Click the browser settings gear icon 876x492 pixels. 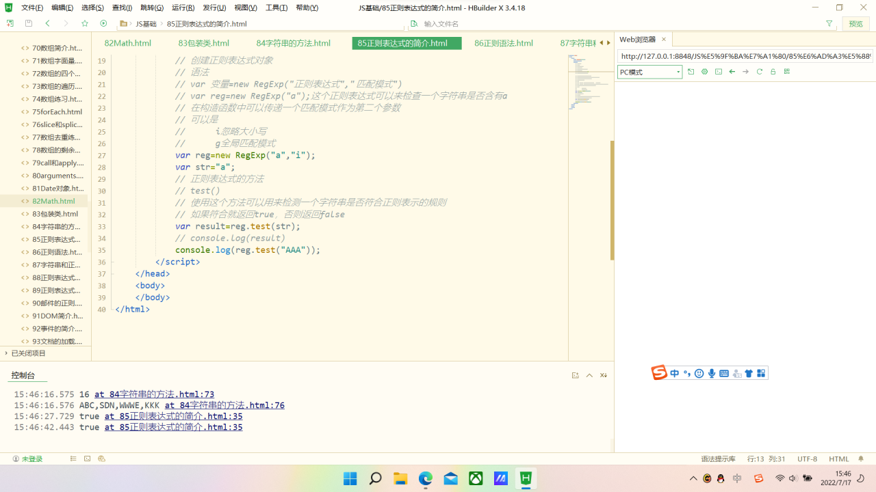coord(705,72)
